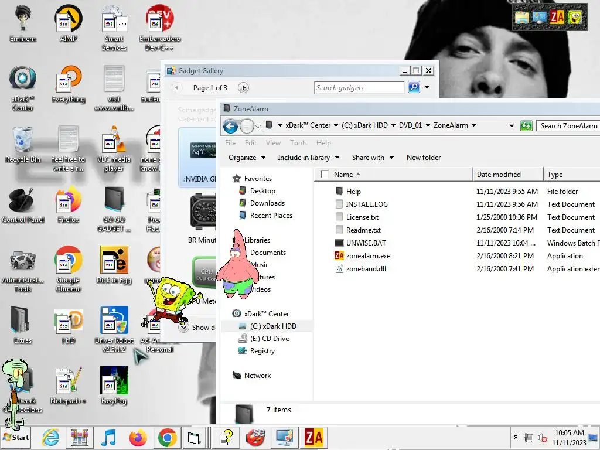The image size is (600, 450).
Task: Go to previous page in Gadget Gallery
Action: pyautogui.click(x=177, y=88)
